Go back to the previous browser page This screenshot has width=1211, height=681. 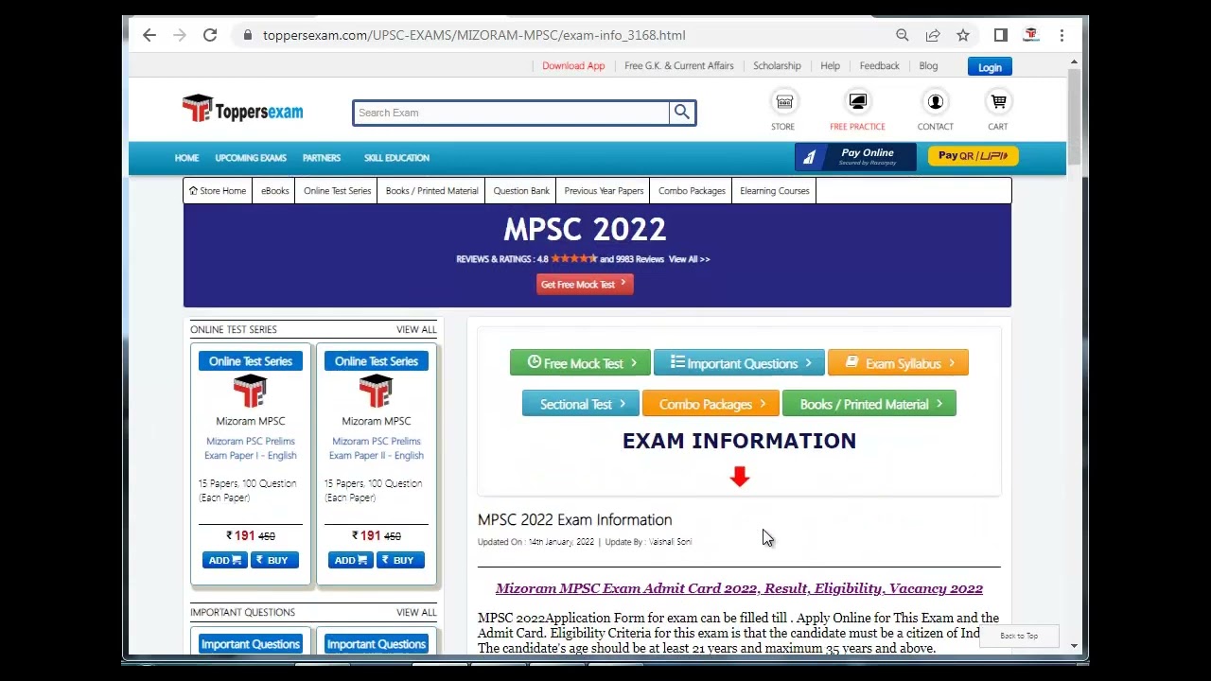(149, 35)
